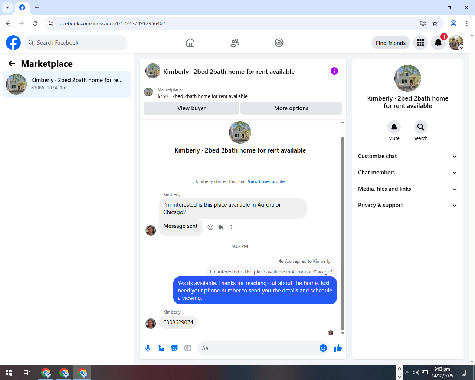
Task: Open the Groups icon in top navigation
Action: [279, 43]
